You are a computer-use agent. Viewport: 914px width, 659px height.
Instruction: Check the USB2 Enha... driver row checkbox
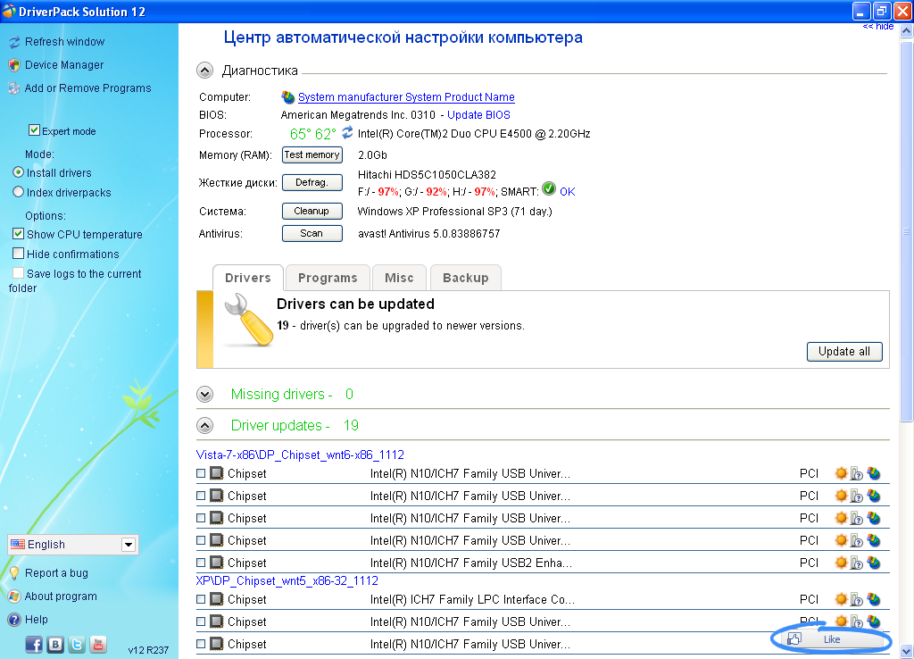click(201, 563)
